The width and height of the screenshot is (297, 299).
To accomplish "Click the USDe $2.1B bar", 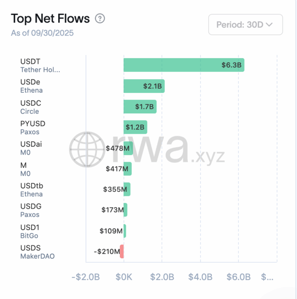I will 144,86.
